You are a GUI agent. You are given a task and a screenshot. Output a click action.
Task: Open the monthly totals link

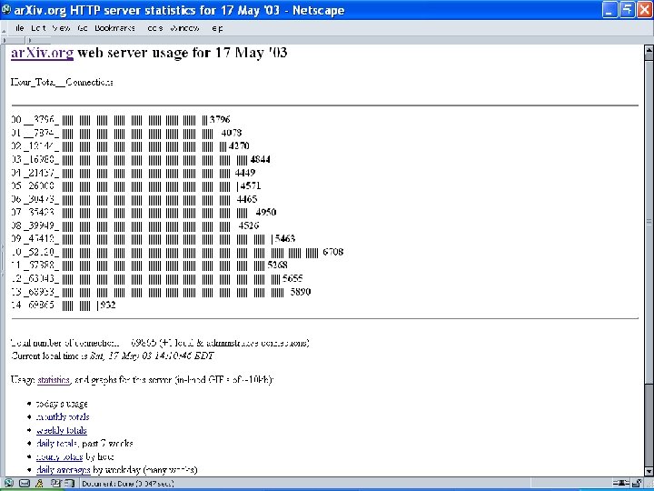click(x=63, y=416)
